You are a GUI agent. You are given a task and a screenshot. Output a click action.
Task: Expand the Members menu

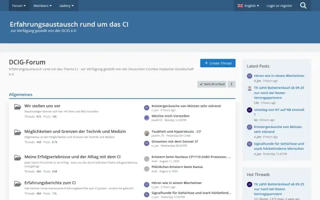pos(43,6)
